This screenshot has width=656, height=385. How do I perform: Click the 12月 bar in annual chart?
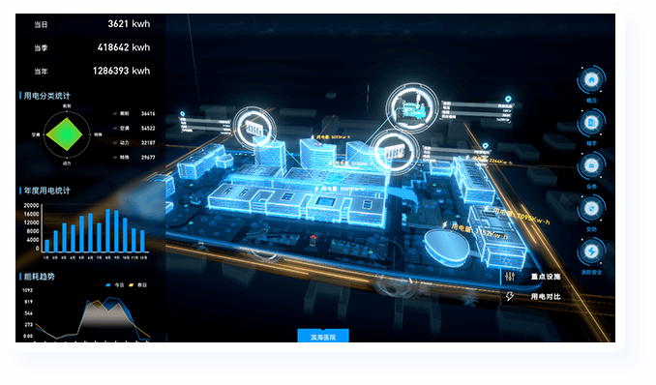pos(142,241)
